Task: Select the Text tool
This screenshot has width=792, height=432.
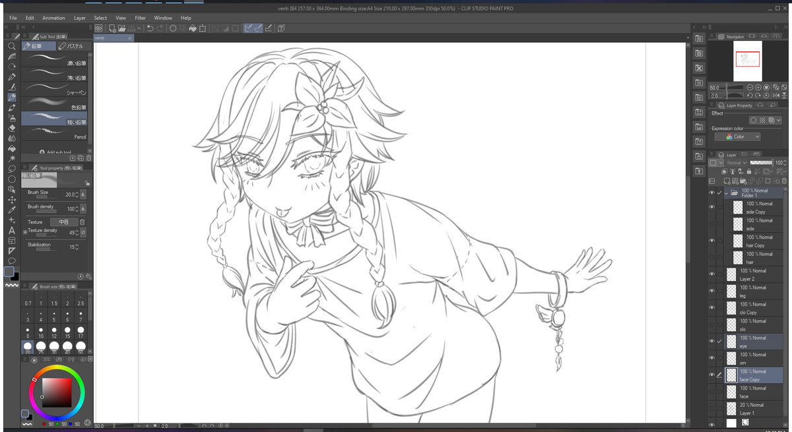Action: pyautogui.click(x=12, y=230)
